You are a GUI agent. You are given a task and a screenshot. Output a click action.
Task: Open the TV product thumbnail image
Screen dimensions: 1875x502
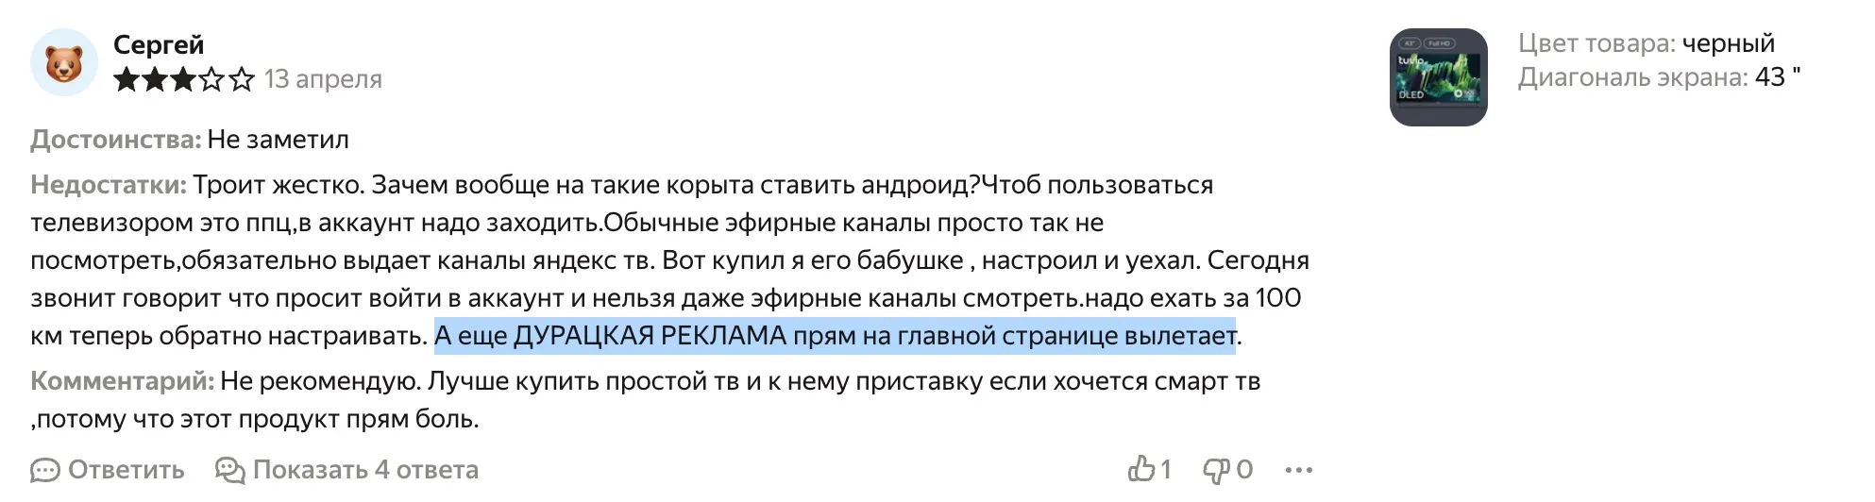1438,77
